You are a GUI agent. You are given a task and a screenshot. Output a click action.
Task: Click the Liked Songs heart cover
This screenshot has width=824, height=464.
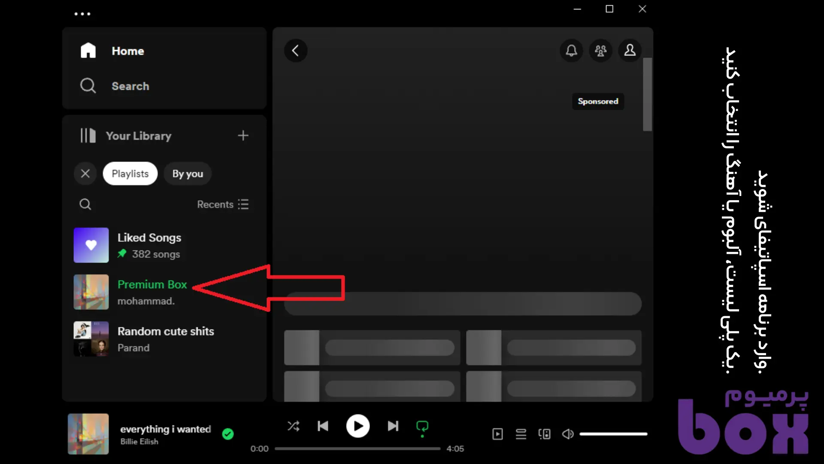[x=91, y=245]
